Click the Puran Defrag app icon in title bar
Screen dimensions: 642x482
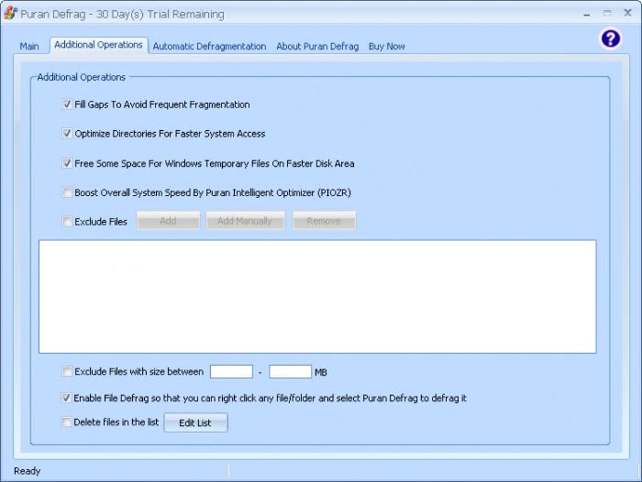click(x=10, y=13)
